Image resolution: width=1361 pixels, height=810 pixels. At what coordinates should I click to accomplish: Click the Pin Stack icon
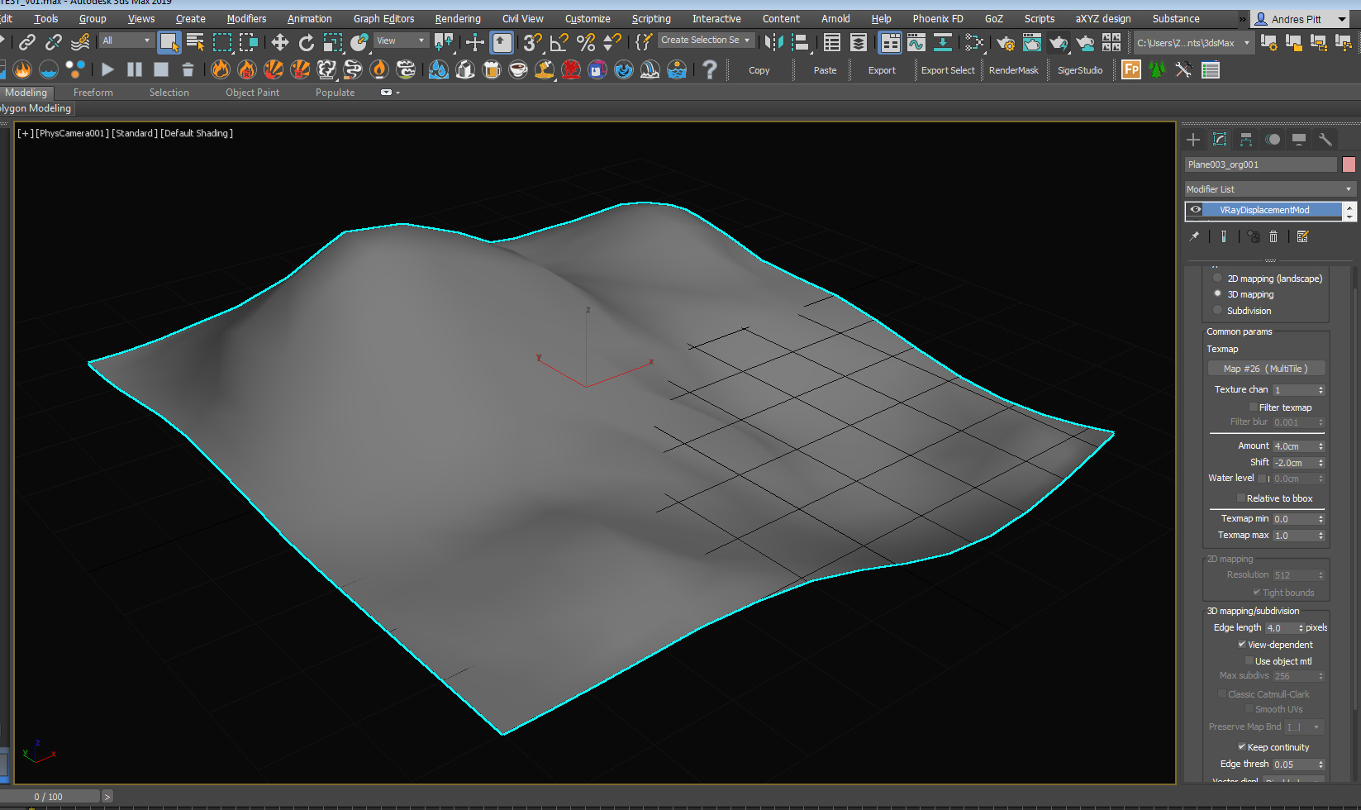click(1194, 237)
